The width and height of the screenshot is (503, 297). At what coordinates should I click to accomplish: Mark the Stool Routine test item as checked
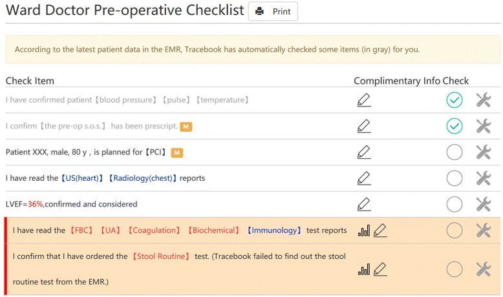tap(455, 269)
